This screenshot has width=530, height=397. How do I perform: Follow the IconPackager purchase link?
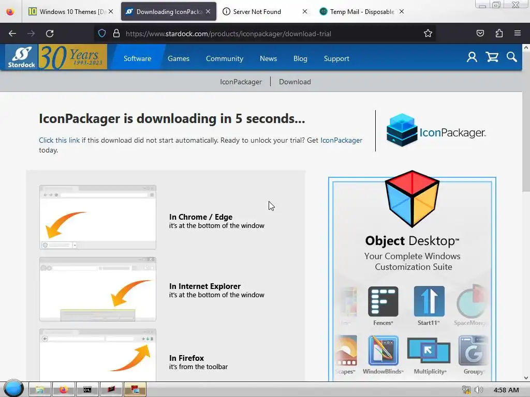341,140
